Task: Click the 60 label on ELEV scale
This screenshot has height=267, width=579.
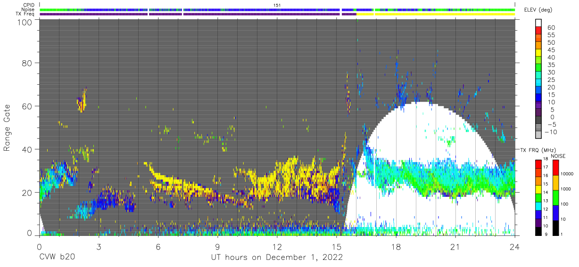Action: pyautogui.click(x=550, y=27)
